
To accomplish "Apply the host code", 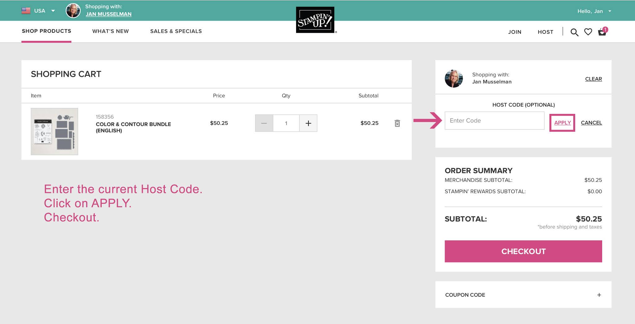I will [562, 123].
